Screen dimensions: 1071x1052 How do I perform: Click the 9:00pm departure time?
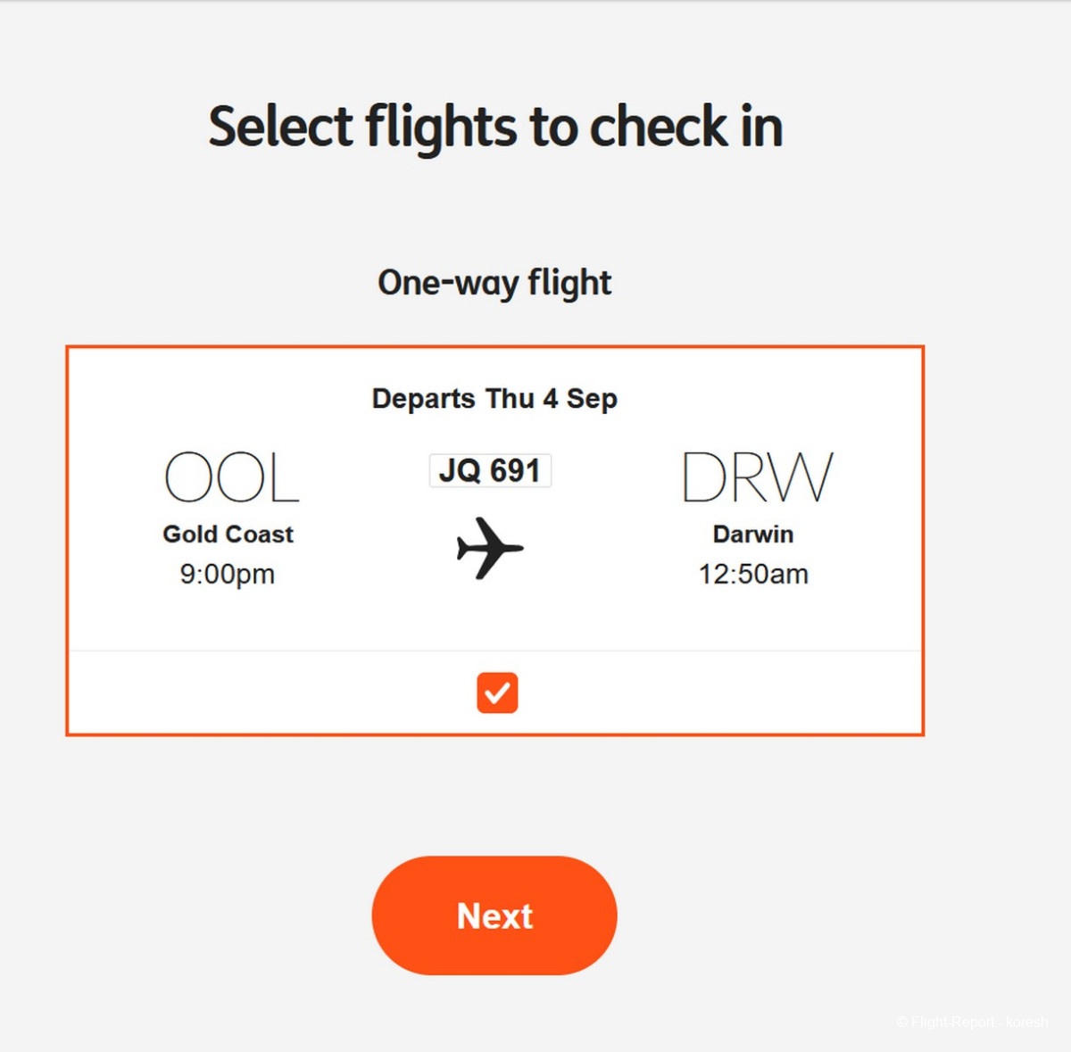[x=228, y=574]
